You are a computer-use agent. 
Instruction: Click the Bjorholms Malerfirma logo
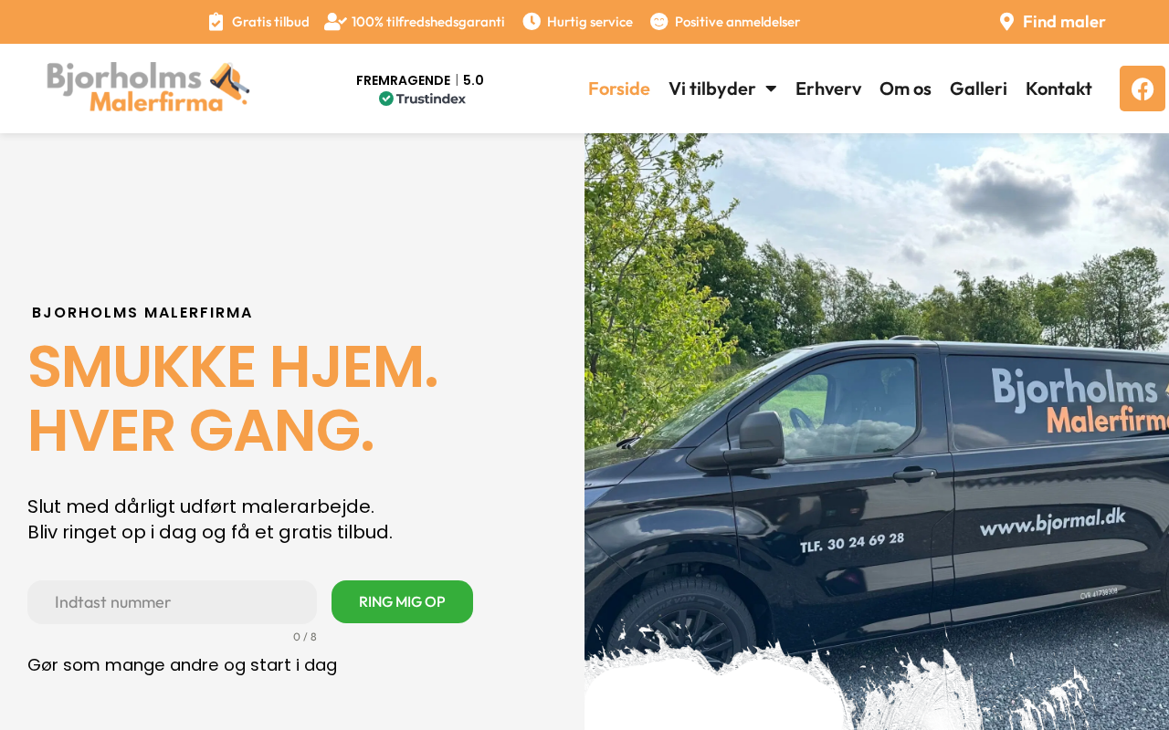(x=148, y=88)
